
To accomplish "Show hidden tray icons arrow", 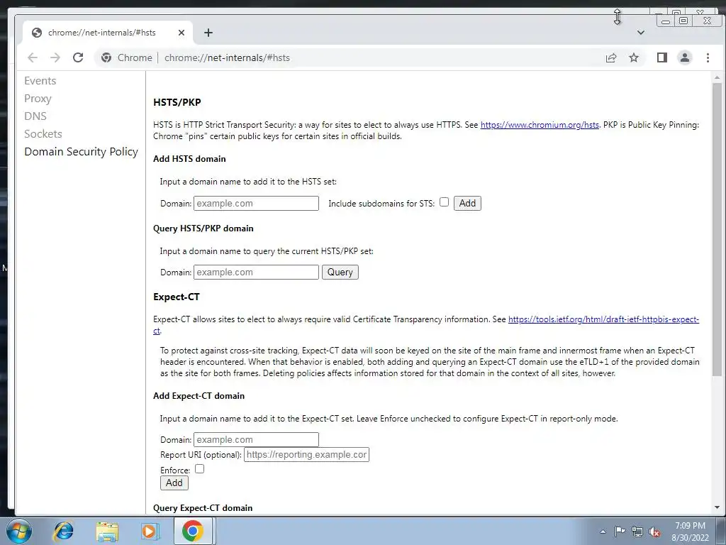I will click(x=603, y=532).
